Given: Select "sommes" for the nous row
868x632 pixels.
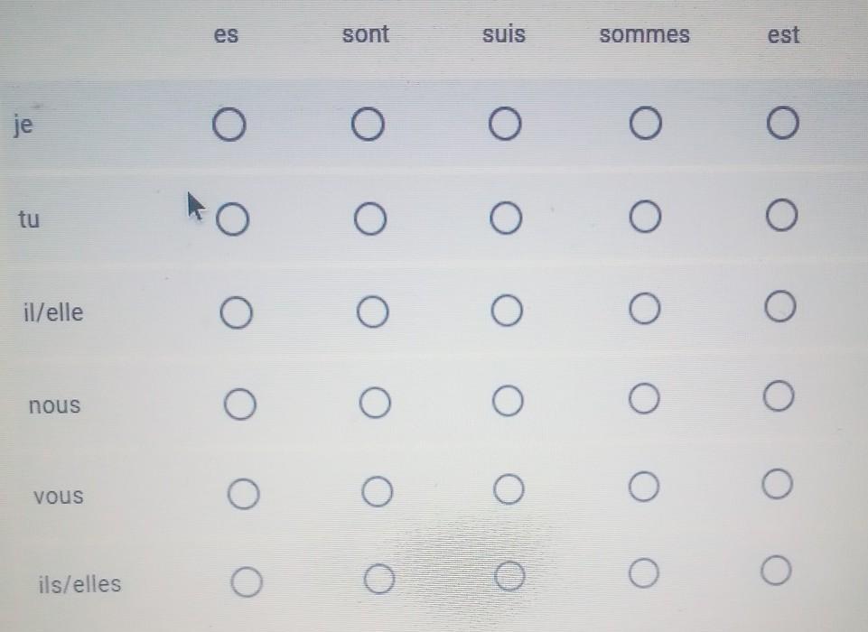Looking at the screenshot, I should coord(644,398).
